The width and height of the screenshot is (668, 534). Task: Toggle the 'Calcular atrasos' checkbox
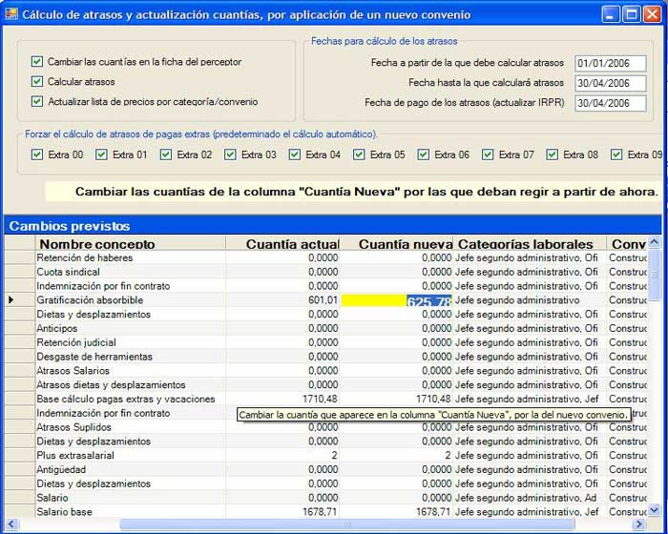(x=37, y=82)
